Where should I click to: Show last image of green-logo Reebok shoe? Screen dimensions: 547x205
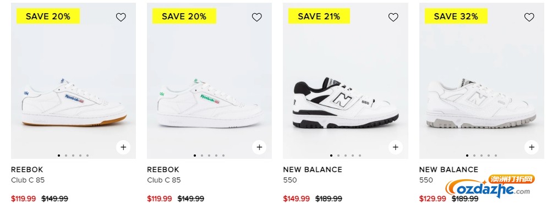(x=223, y=156)
